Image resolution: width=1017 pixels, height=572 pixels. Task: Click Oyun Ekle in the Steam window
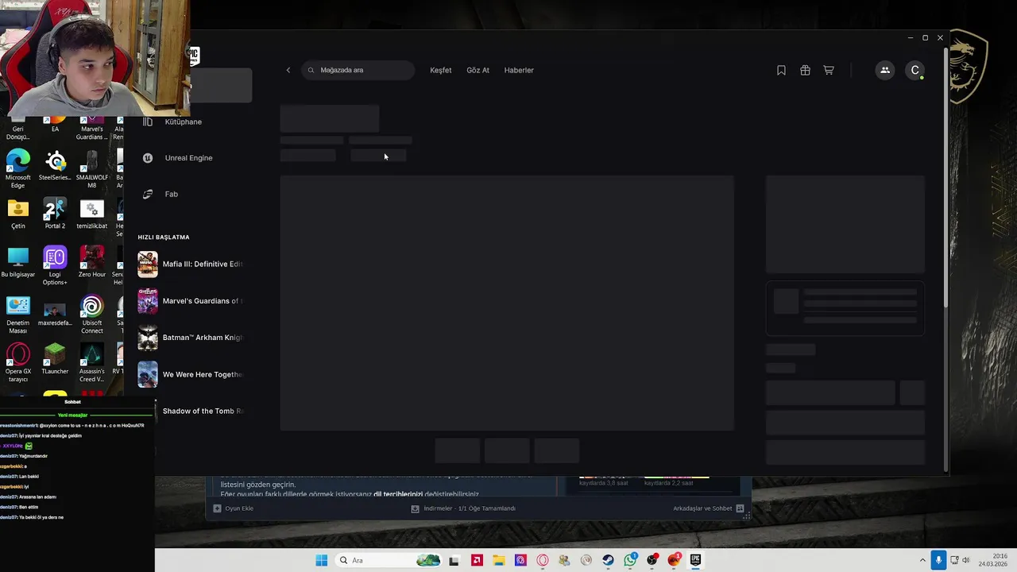pos(233,508)
